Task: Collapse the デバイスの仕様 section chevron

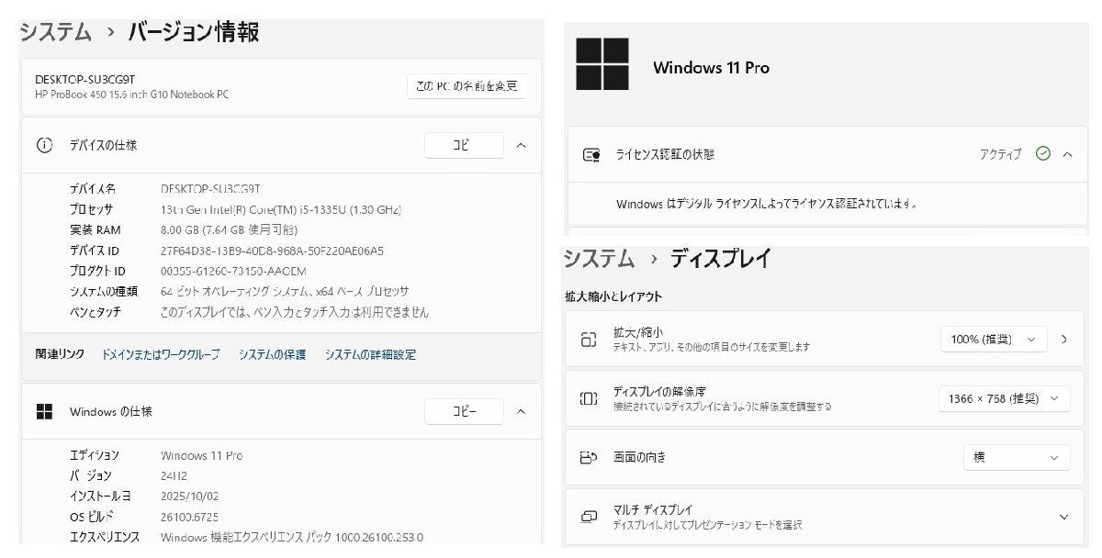Action: pyautogui.click(x=521, y=145)
